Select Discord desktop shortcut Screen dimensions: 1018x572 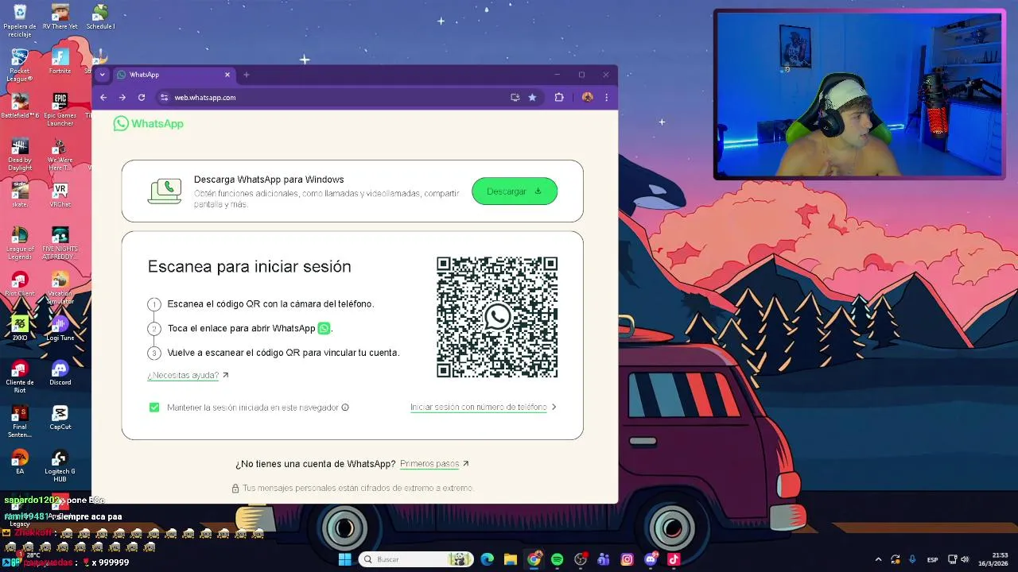coord(60,373)
